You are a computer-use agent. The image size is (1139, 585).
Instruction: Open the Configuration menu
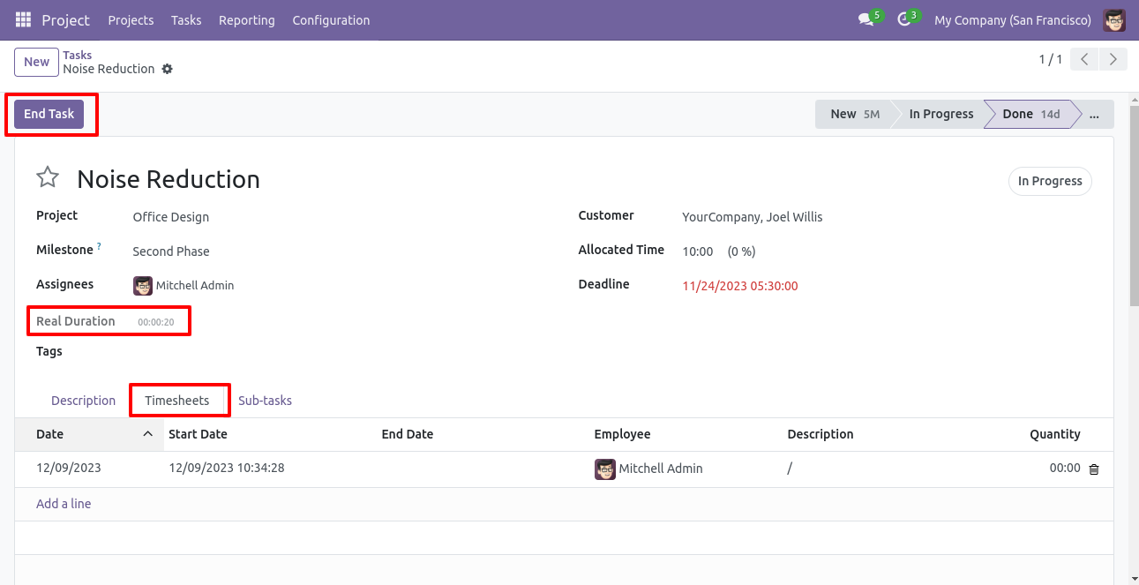(x=331, y=19)
